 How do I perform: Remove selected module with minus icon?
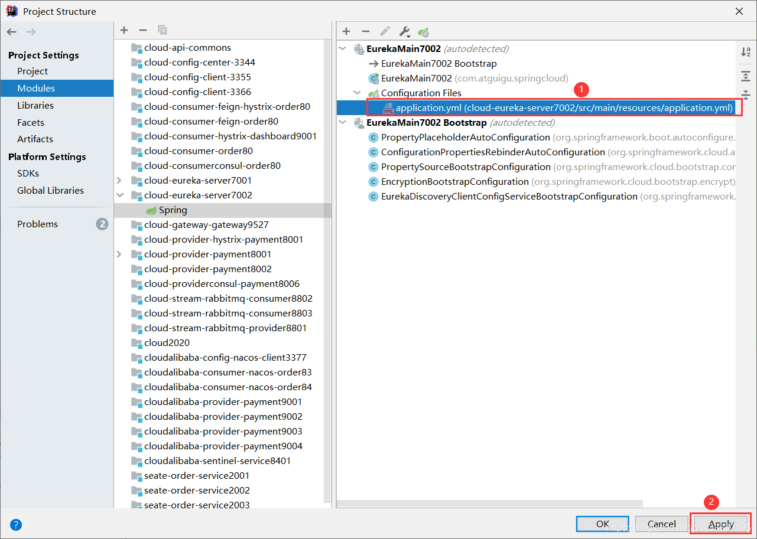(x=142, y=30)
